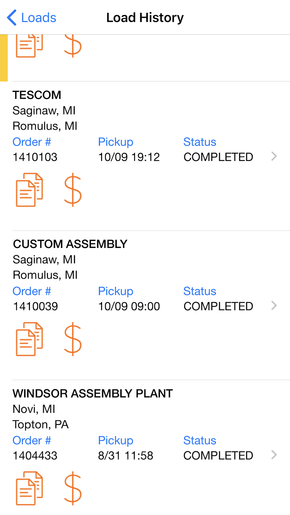The height and width of the screenshot is (515, 290).
Task: Tap order number 1410103
Action: (35, 157)
